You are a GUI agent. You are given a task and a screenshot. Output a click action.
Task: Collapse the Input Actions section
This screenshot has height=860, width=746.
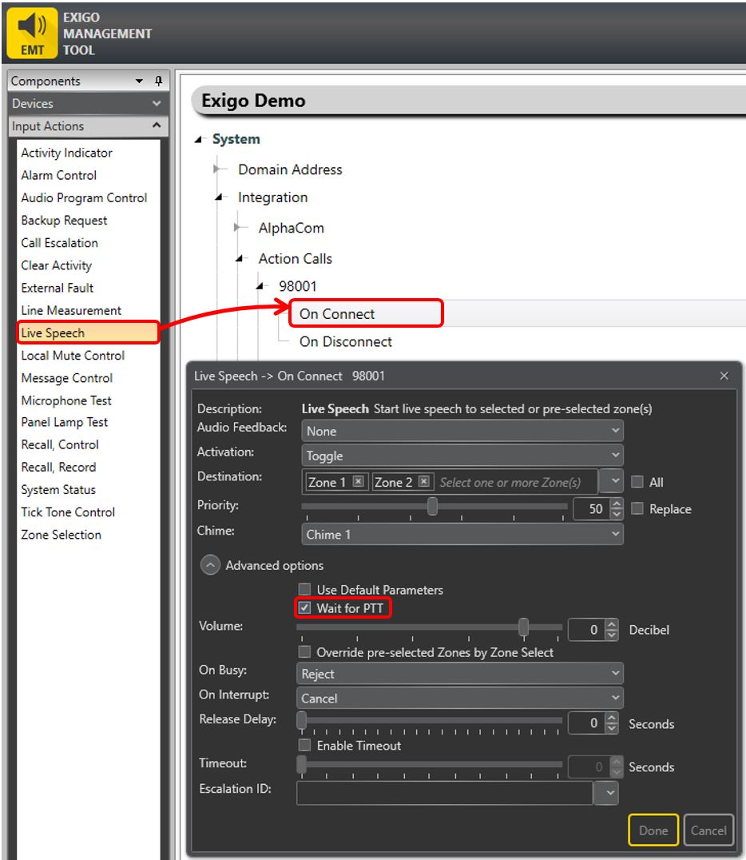click(88, 126)
